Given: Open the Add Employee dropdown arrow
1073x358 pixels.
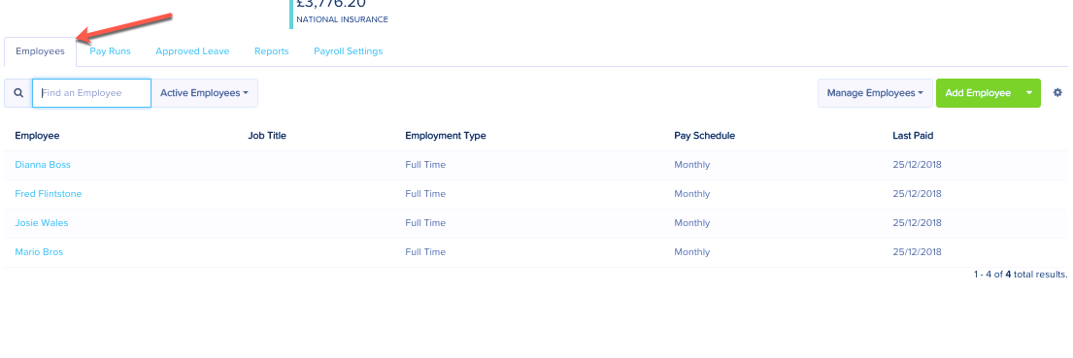Looking at the screenshot, I should click(x=1029, y=93).
